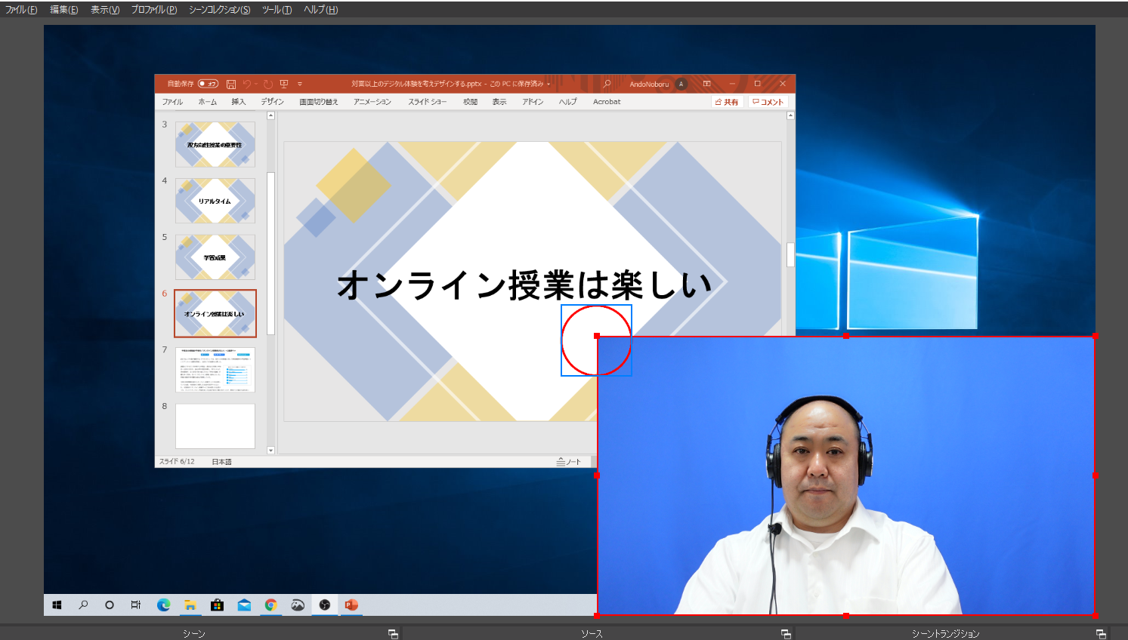Click the Redo icon in PowerPoint's title bar

click(268, 84)
